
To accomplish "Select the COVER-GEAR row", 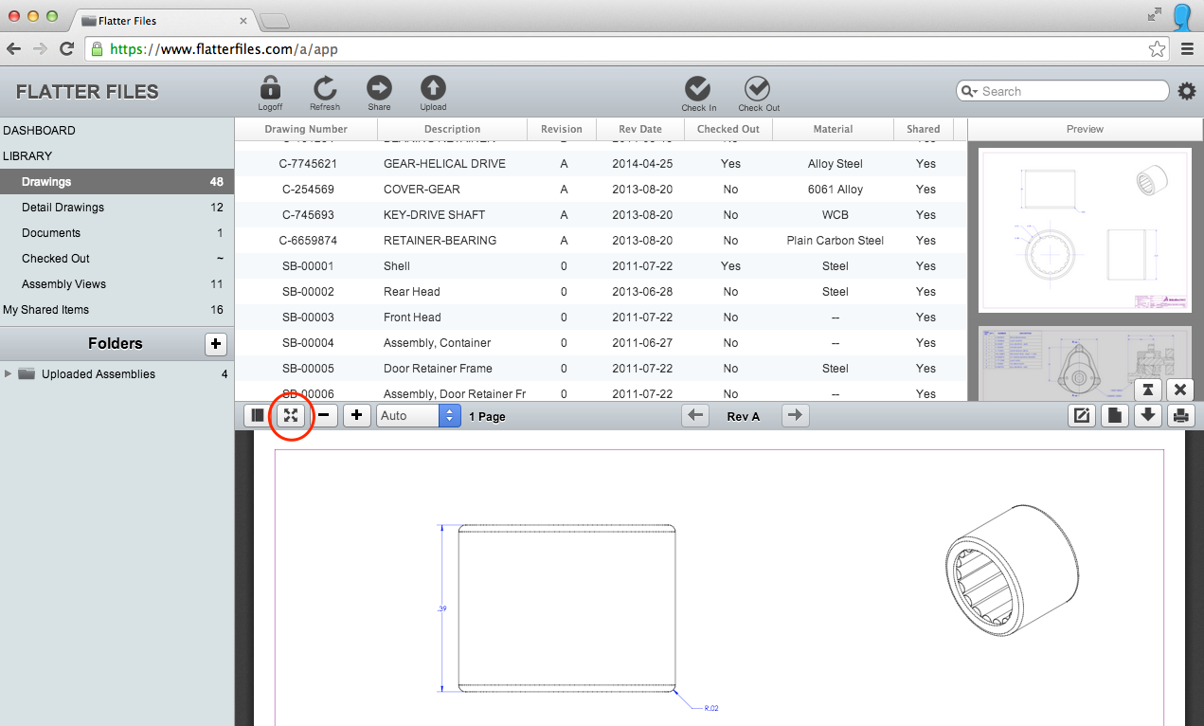I will (x=601, y=190).
